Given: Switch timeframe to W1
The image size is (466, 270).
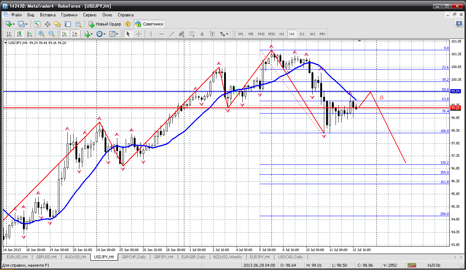Looking at the screenshot, I should (x=313, y=34).
